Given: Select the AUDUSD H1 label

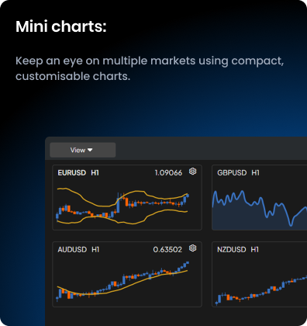Looking at the screenshot, I should (x=78, y=250).
